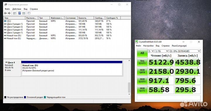Sort by Состояние column header
The width and height of the screenshot is (211, 111).
point(71,18)
